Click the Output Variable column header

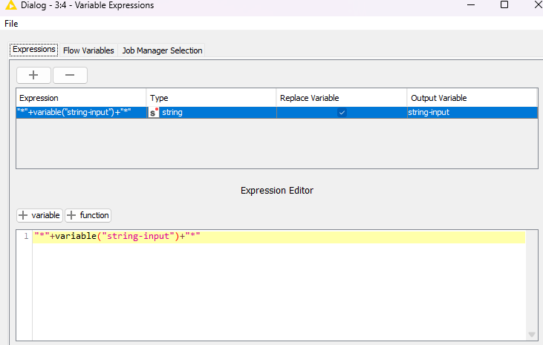click(x=471, y=98)
